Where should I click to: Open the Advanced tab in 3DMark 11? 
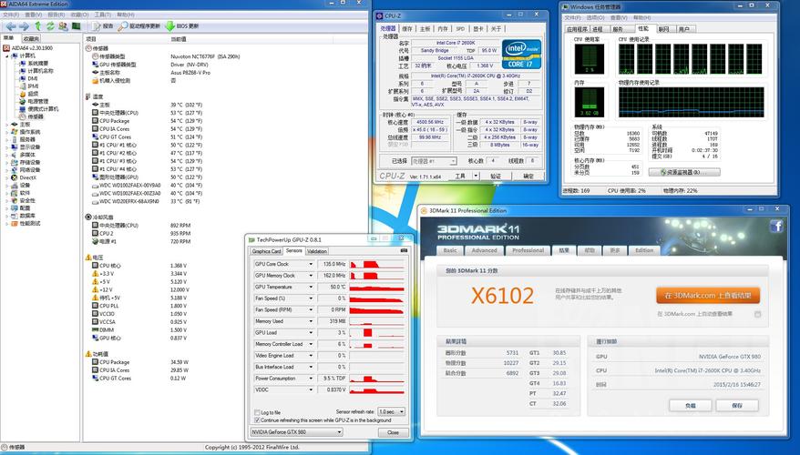484,250
